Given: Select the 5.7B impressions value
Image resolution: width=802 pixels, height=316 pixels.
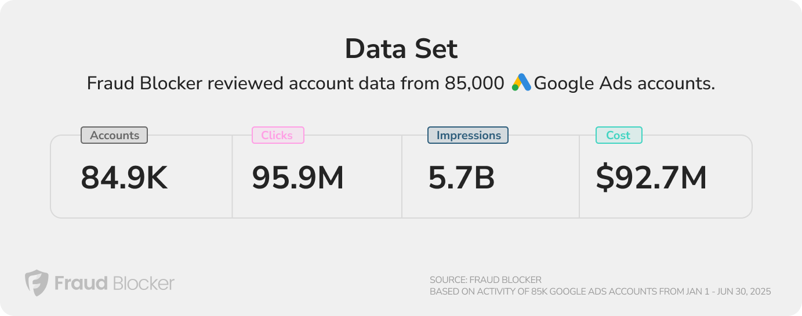Looking at the screenshot, I should (x=462, y=177).
